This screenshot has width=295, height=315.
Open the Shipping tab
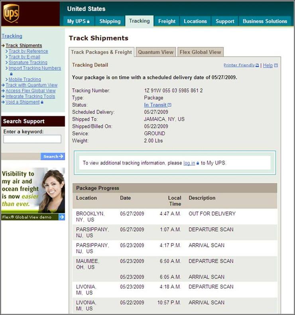pos(110,21)
